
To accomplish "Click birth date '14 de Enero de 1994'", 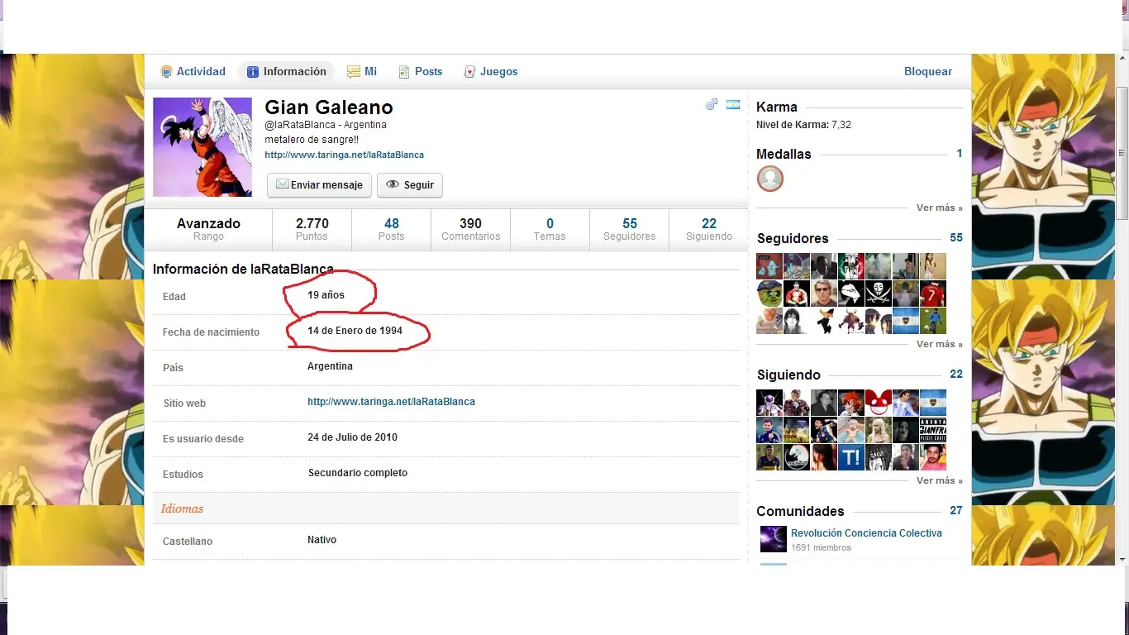I will [x=355, y=330].
